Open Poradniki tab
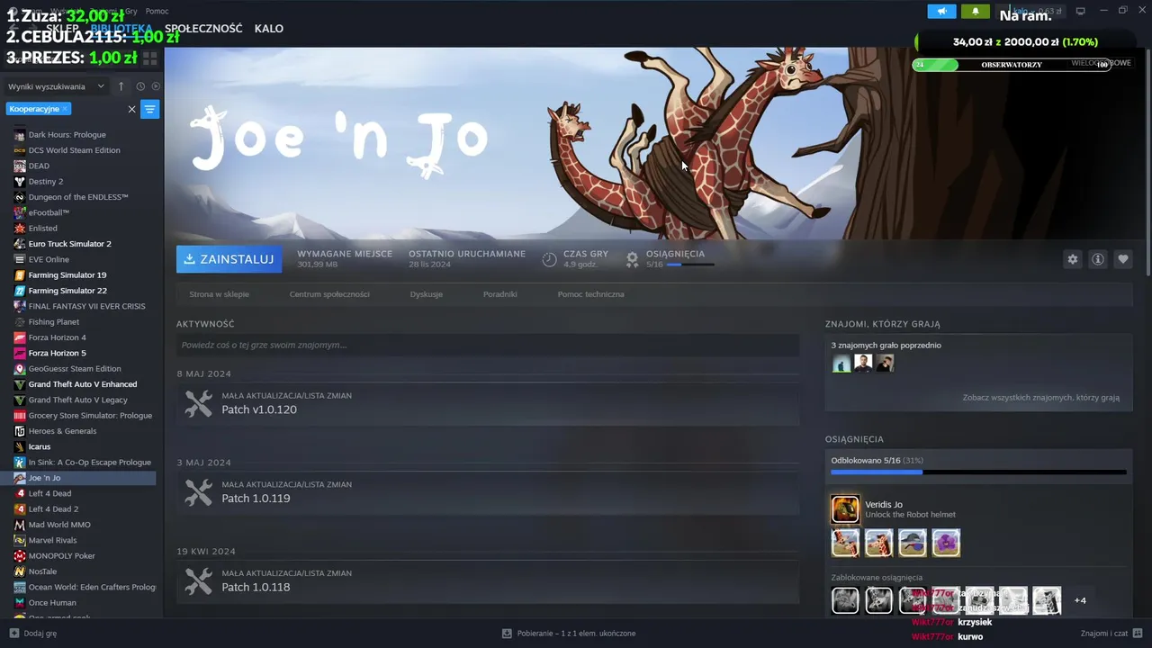 499,294
